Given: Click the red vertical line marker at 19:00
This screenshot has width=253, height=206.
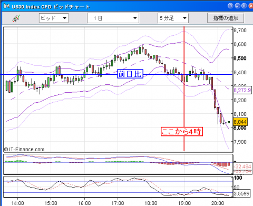Looking at the screenshot, I should (x=184, y=89).
